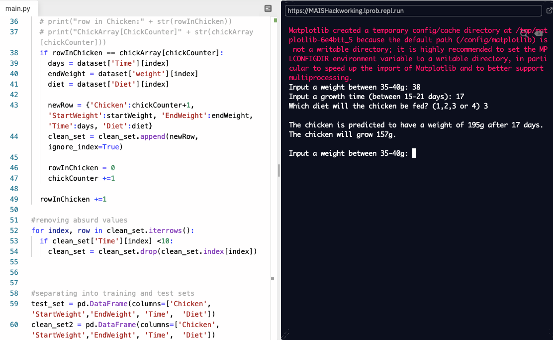
Task: Click the comment '#removing absurd values'
Action: tap(80, 220)
